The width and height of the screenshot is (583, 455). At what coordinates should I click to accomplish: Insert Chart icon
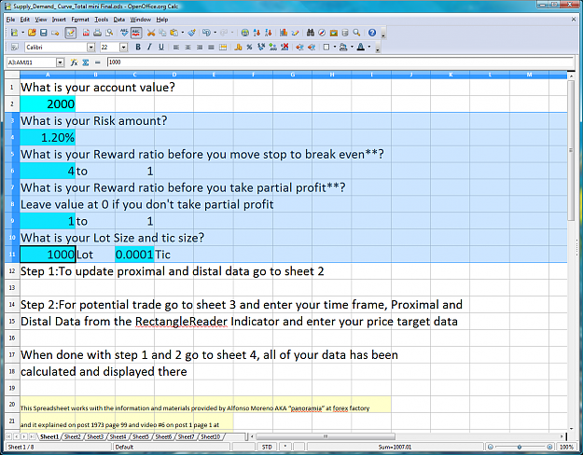point(284,33)
